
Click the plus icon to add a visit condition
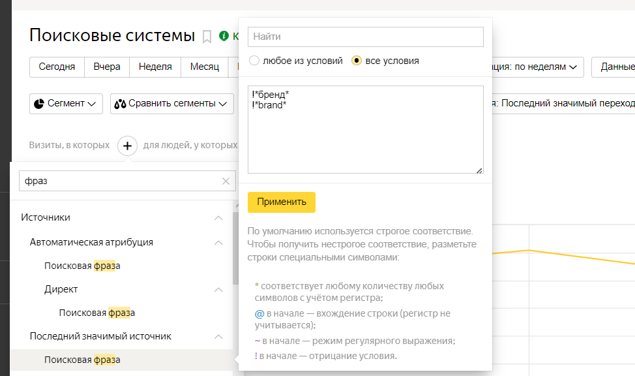point(126,145)
